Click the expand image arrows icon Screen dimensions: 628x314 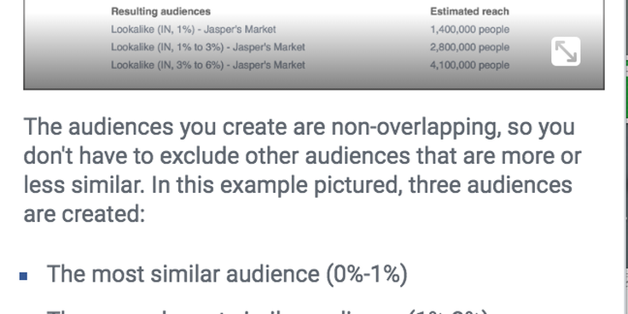566,51
